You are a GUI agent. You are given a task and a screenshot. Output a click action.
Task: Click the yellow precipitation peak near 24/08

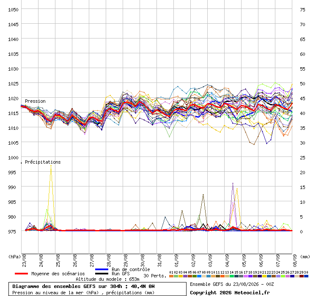(51, 165)
